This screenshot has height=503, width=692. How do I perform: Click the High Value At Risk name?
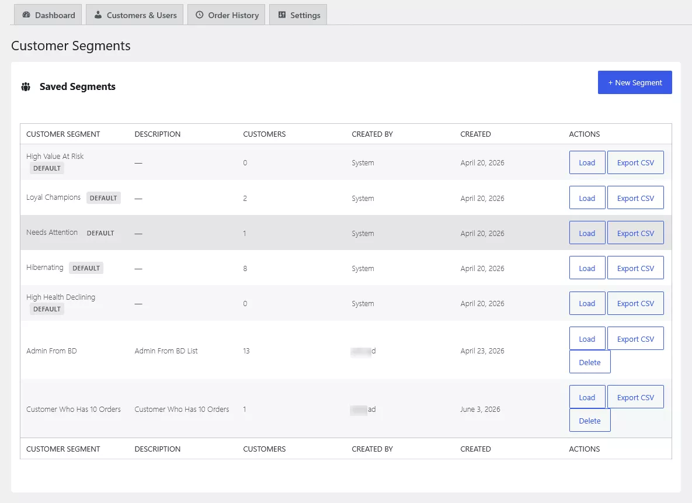pyautogui.click(x=55, y=157)
